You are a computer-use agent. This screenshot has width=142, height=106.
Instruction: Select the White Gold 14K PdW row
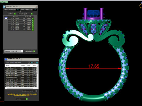pos(21,86)
